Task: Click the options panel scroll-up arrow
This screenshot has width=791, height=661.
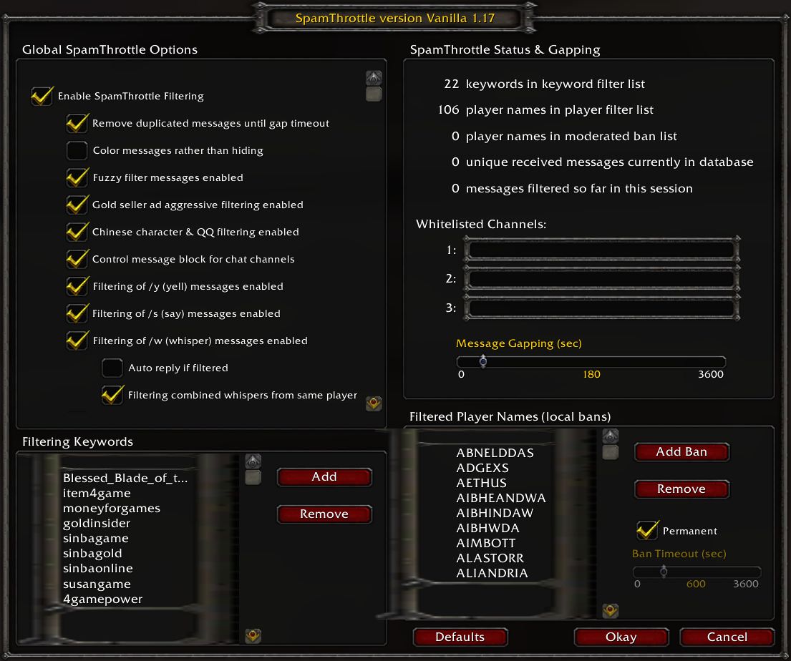Action: (374, 78)
